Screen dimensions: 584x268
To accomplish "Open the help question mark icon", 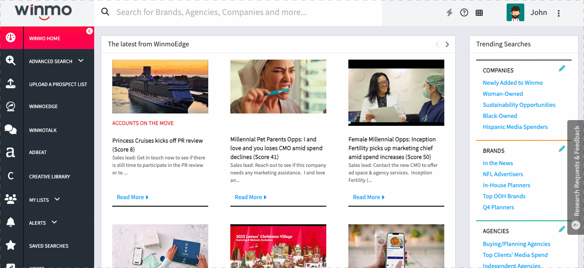I will point(464,13).
